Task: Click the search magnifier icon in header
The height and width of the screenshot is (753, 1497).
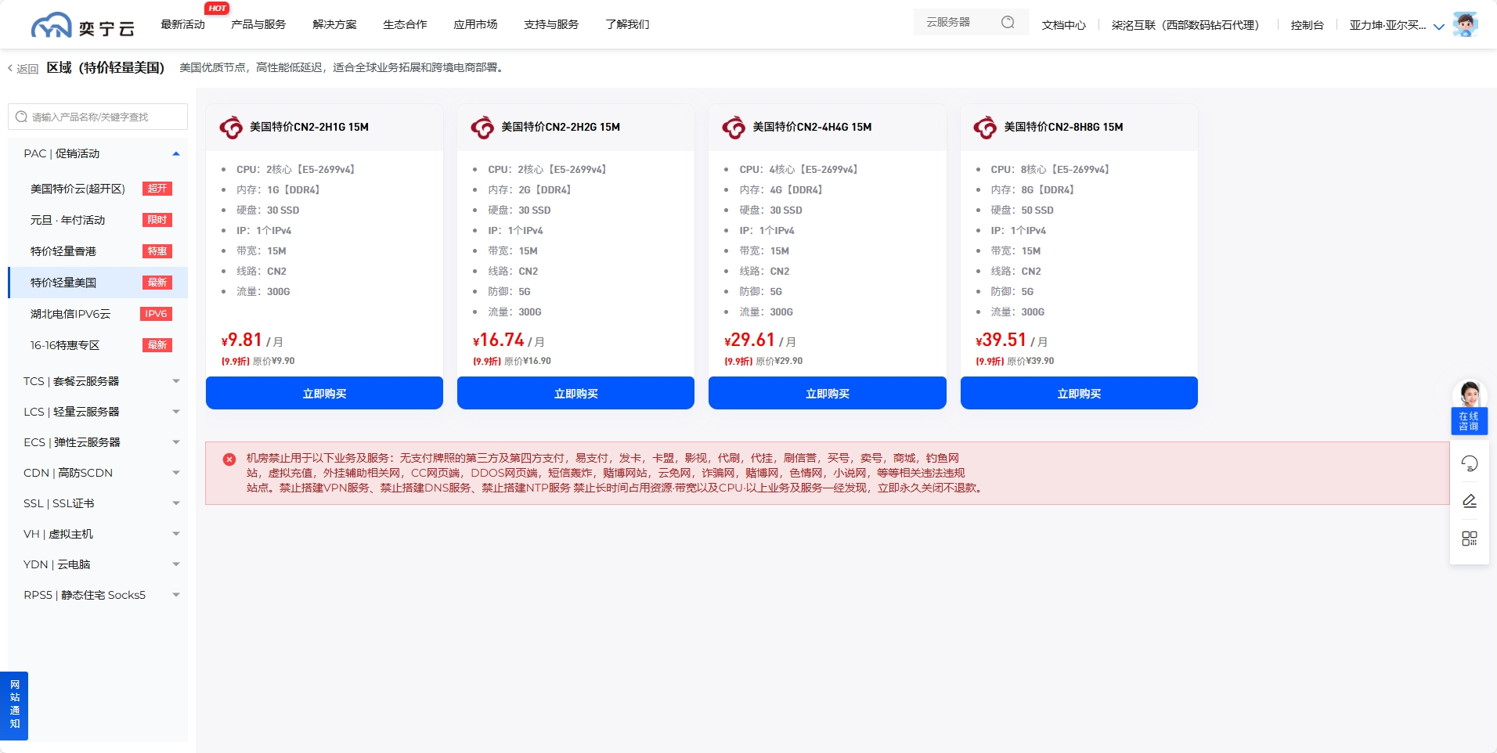Action: point(1008,23)
